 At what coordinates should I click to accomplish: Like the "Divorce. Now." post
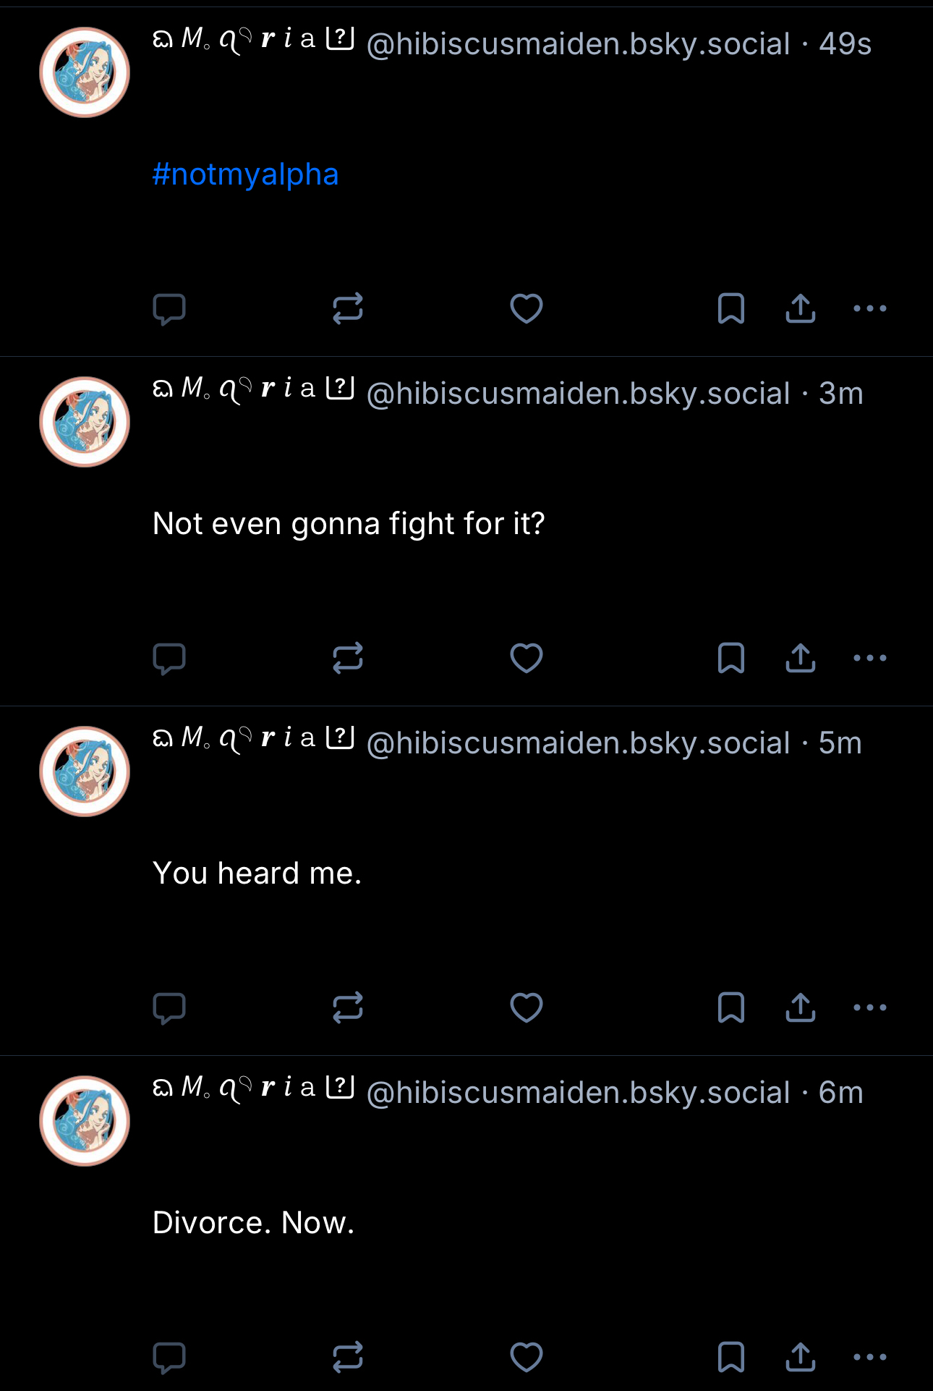[527, 1358]
